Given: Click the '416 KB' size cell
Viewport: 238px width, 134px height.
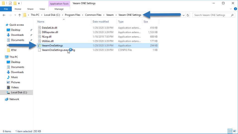Looking at the screenshot, I should pyautogui.click(x=154, y=28).
